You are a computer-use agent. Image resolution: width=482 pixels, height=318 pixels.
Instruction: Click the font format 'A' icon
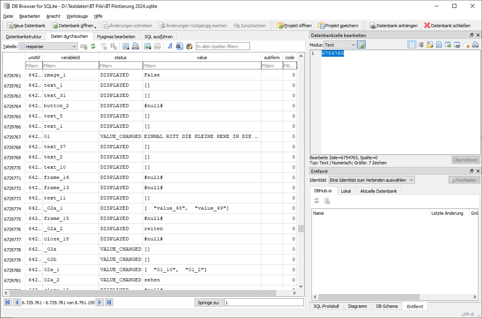(170, 46)
